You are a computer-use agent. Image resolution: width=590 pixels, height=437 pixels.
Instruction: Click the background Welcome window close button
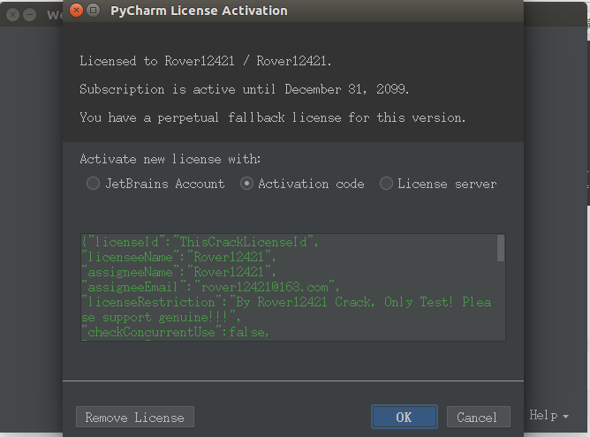(12, 15)
